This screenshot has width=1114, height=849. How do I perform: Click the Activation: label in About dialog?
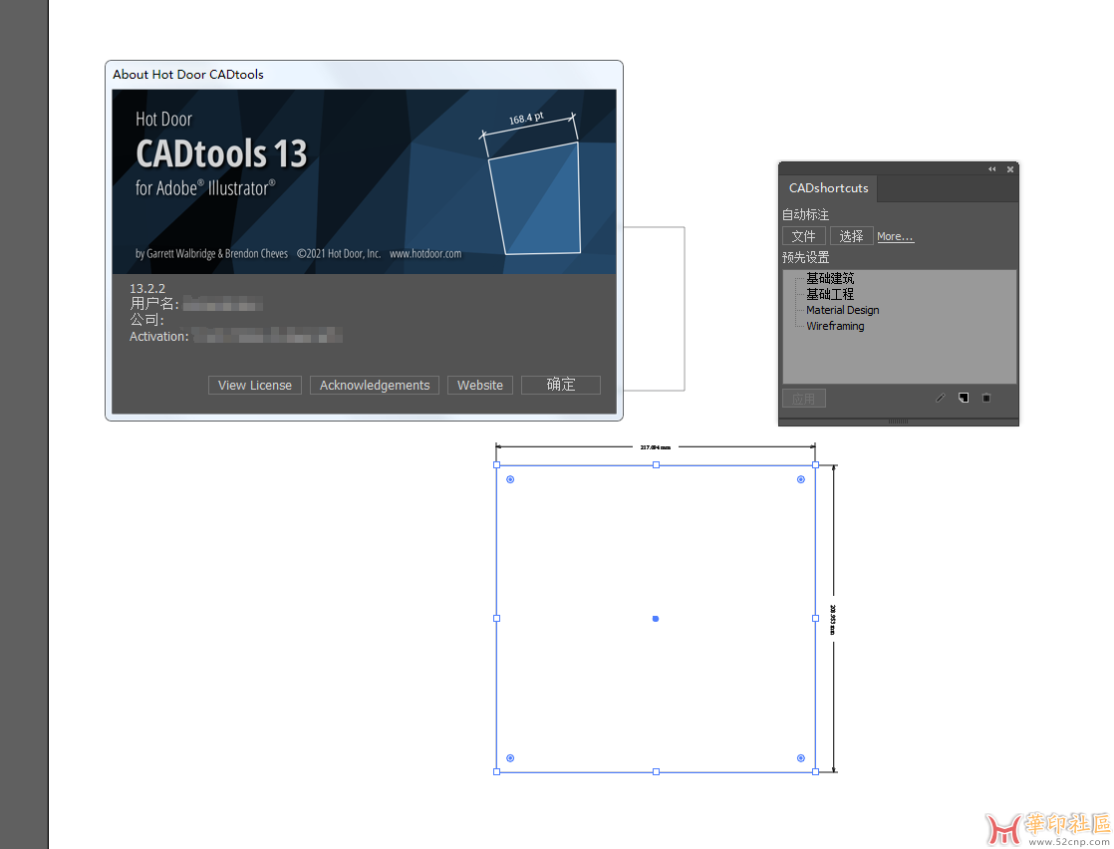coord(159,337)
